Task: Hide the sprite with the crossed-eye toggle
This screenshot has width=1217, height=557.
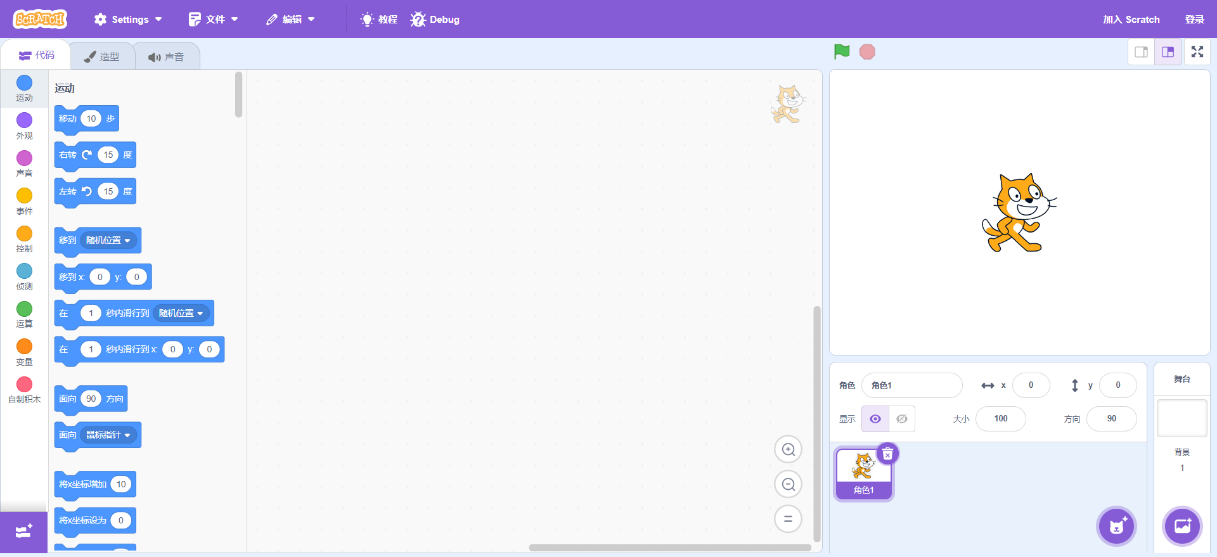Action: click(902, 419)
